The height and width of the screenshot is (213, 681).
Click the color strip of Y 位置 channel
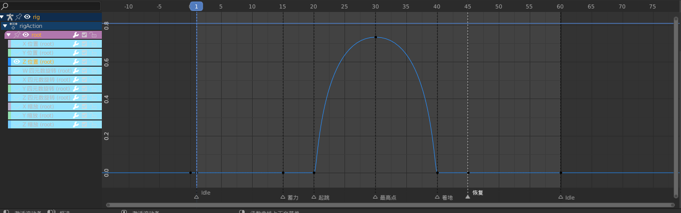point(9,53)
